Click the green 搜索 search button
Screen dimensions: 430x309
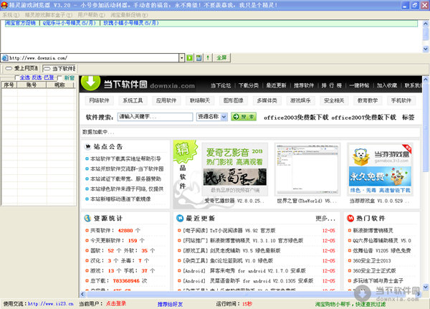pos(244,117)
